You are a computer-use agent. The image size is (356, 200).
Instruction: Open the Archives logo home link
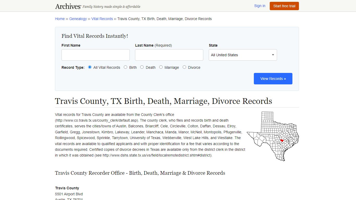[68, 6]
